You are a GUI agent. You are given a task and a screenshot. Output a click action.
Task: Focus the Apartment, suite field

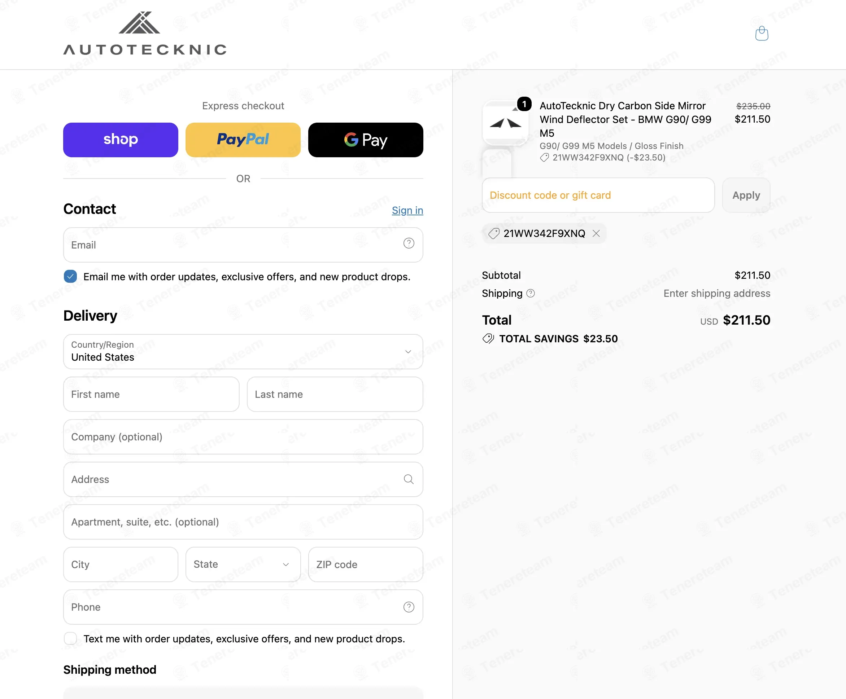click(x=243, y=522)
